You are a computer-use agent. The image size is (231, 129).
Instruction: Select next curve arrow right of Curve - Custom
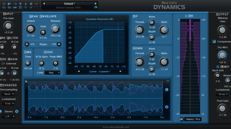(x=120, y=71)
